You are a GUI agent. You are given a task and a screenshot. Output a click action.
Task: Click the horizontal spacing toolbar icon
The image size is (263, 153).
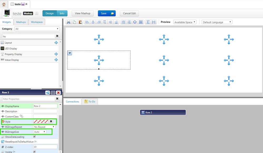pyautogui.click(x=154, y=22)
